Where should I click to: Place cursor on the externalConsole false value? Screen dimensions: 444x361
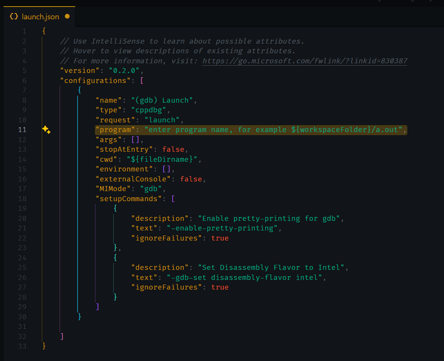[x=191, y=179]
